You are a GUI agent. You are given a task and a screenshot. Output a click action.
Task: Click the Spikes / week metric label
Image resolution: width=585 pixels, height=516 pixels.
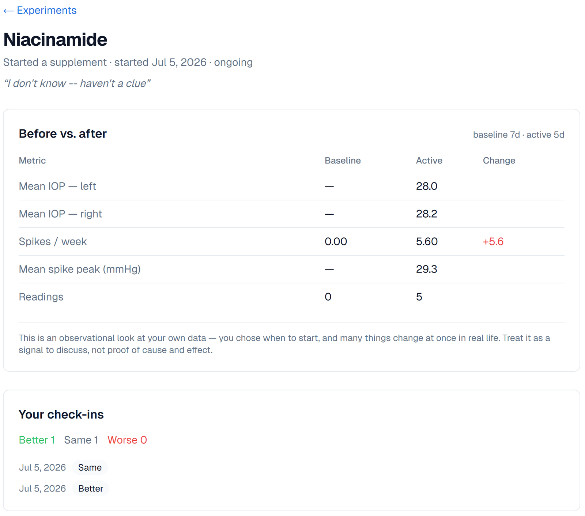53,241
